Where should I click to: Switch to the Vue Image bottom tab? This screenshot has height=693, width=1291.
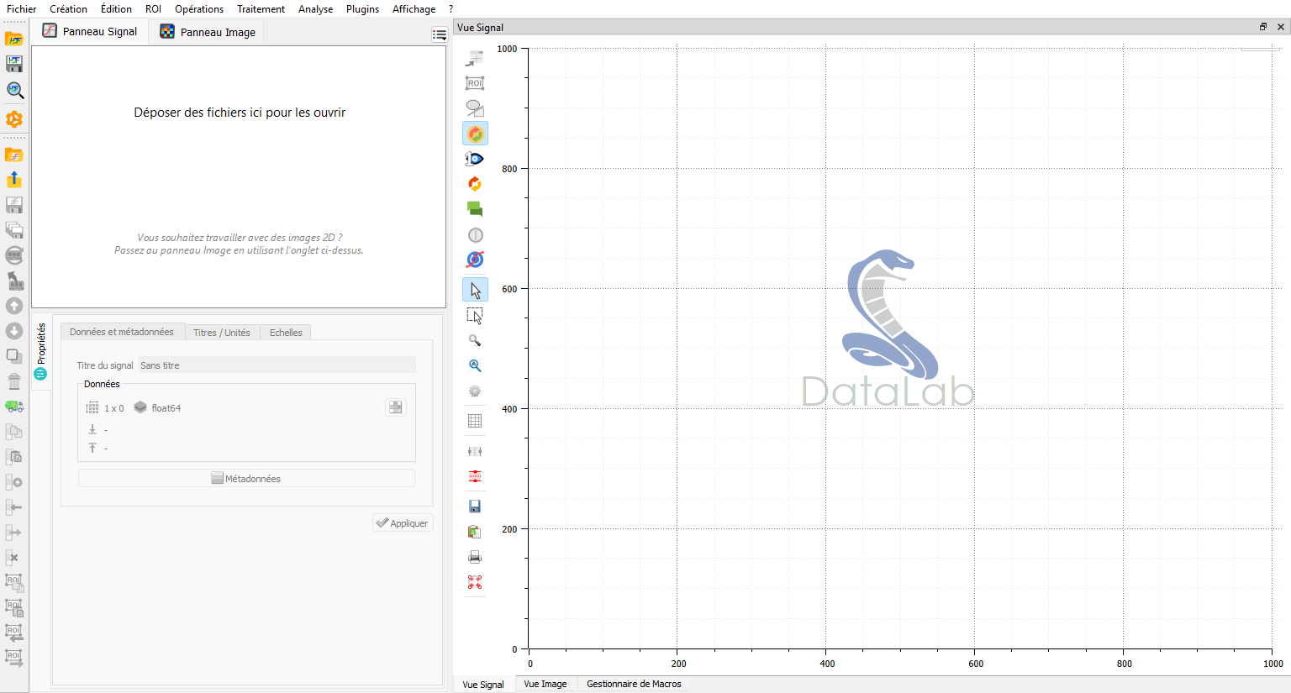pos(545,684)
